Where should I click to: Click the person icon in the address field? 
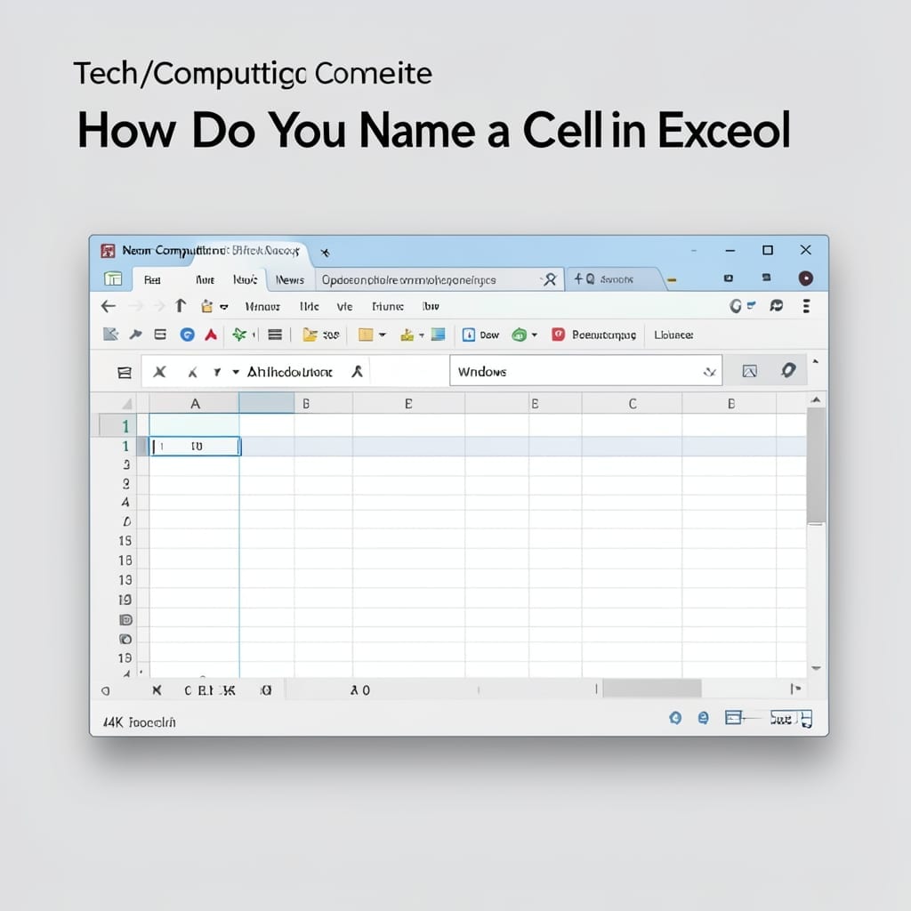[550, 279]
